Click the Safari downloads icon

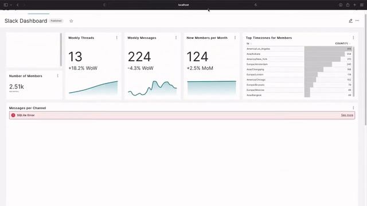tap(341, 5)
